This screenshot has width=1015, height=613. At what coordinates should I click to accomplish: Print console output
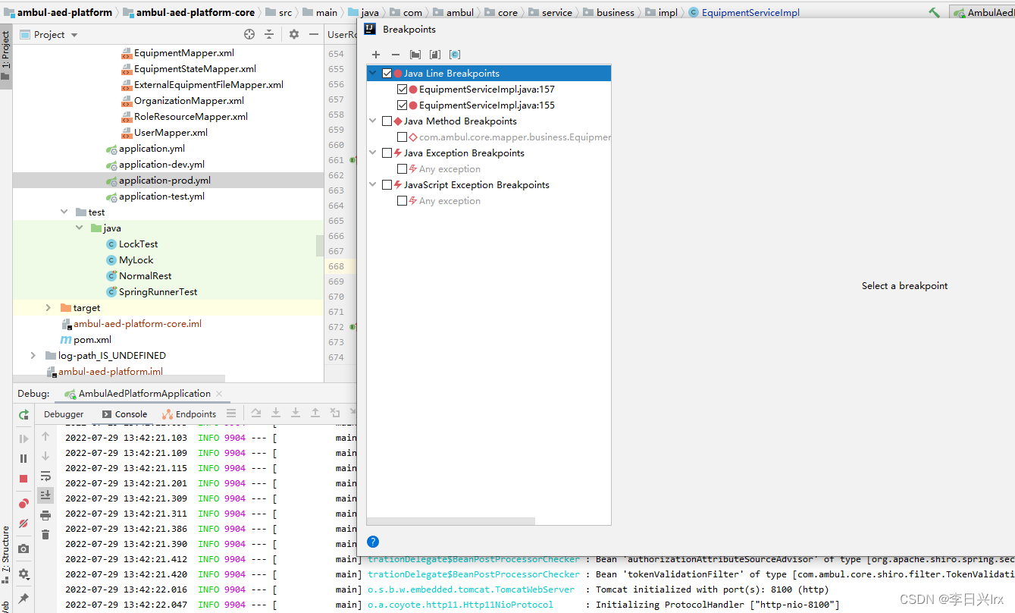pyautogui.click(x=45, y=515)
